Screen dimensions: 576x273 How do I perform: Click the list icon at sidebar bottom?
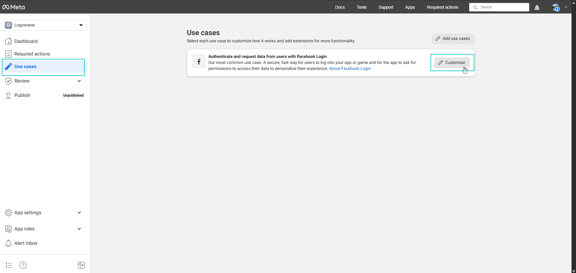(9, 265)
